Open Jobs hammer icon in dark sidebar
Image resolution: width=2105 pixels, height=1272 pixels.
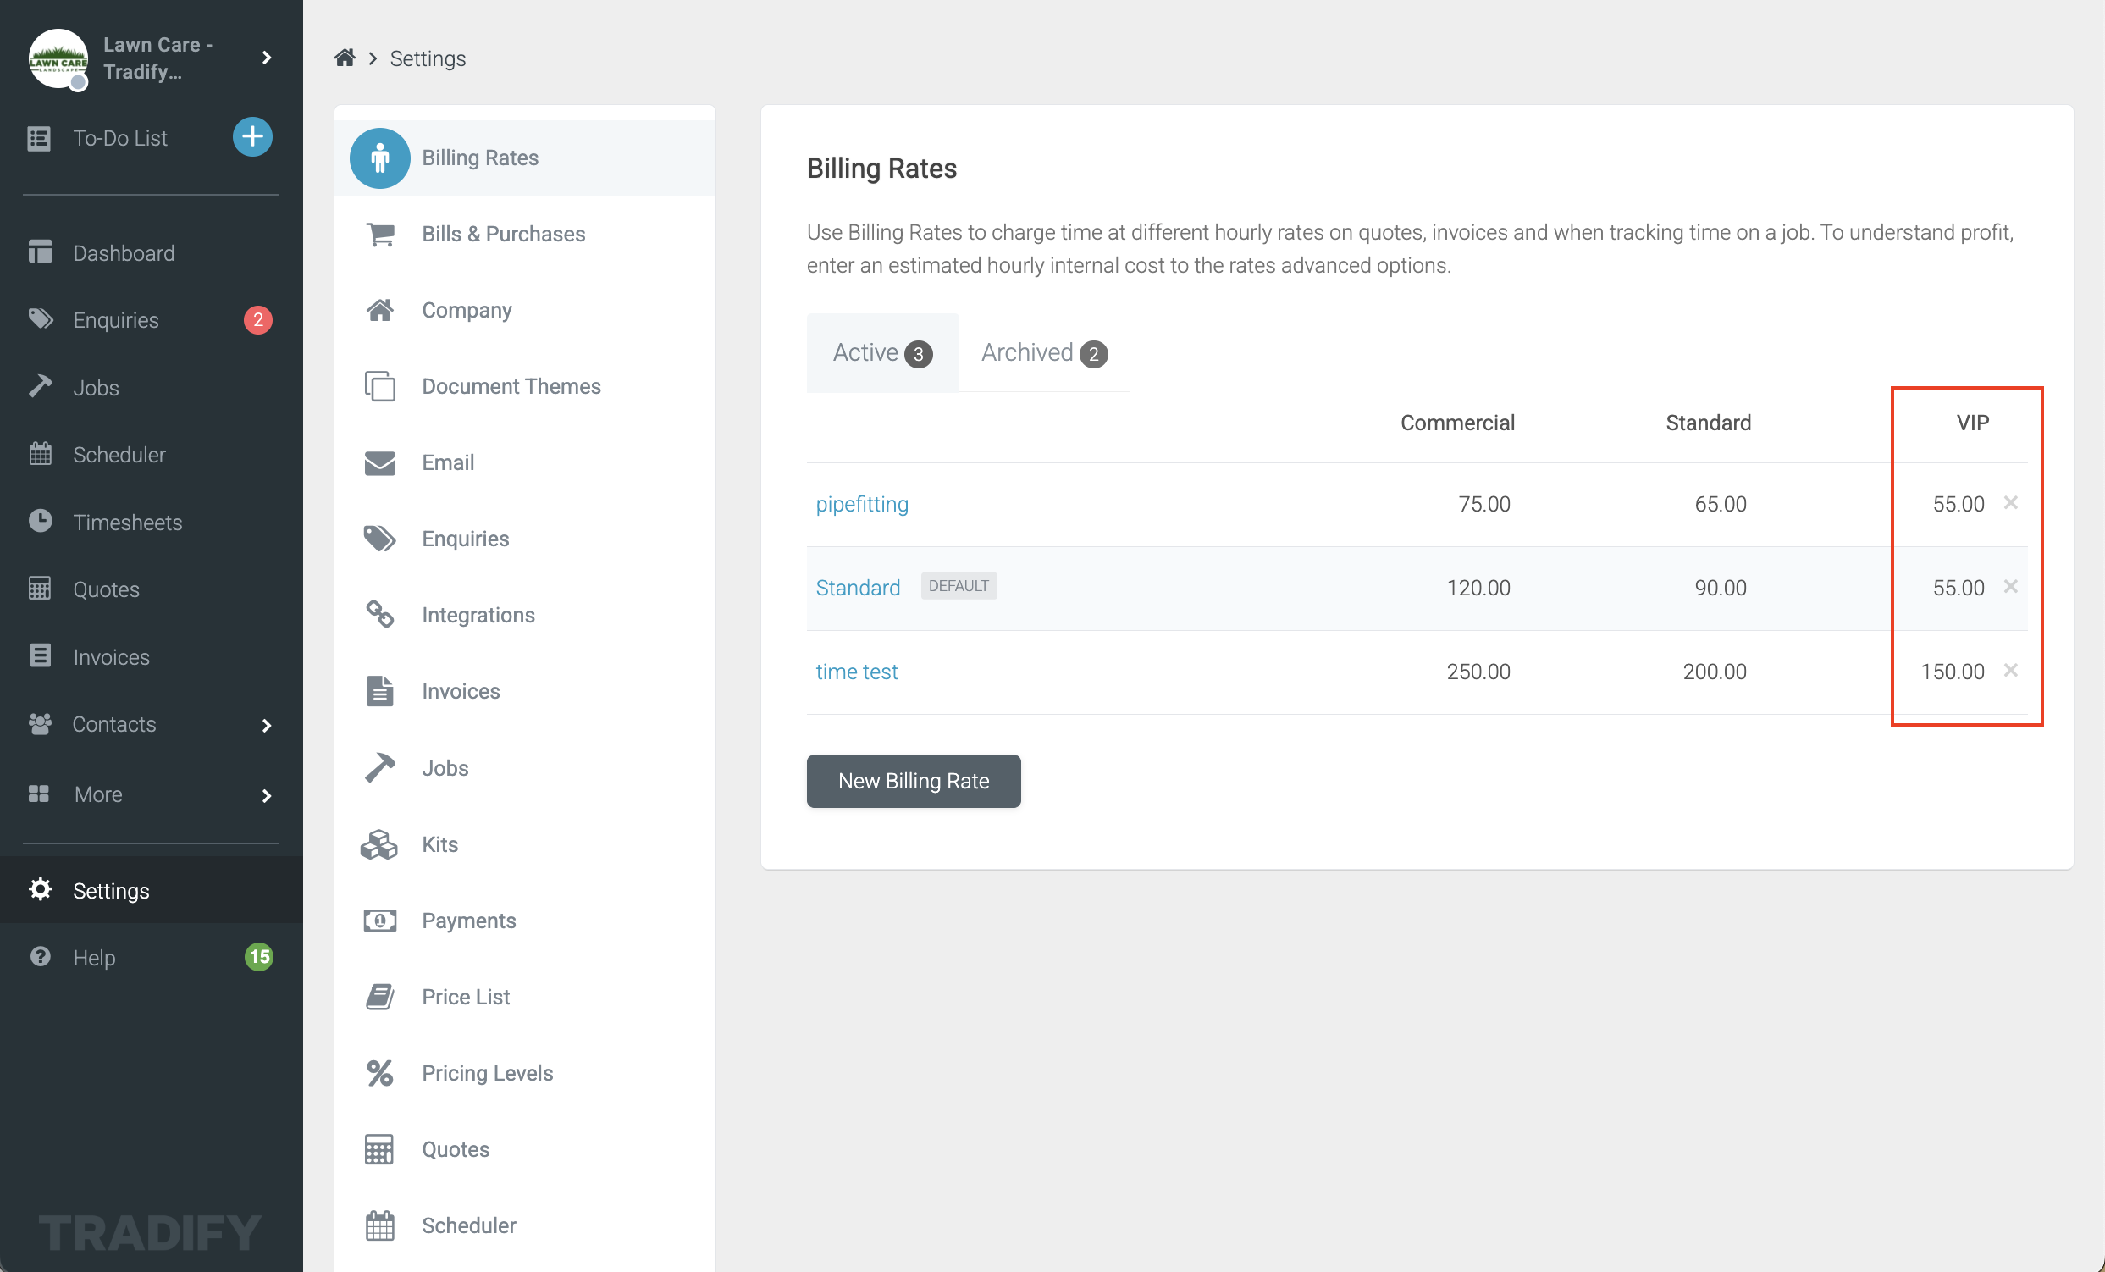point(40,386)
